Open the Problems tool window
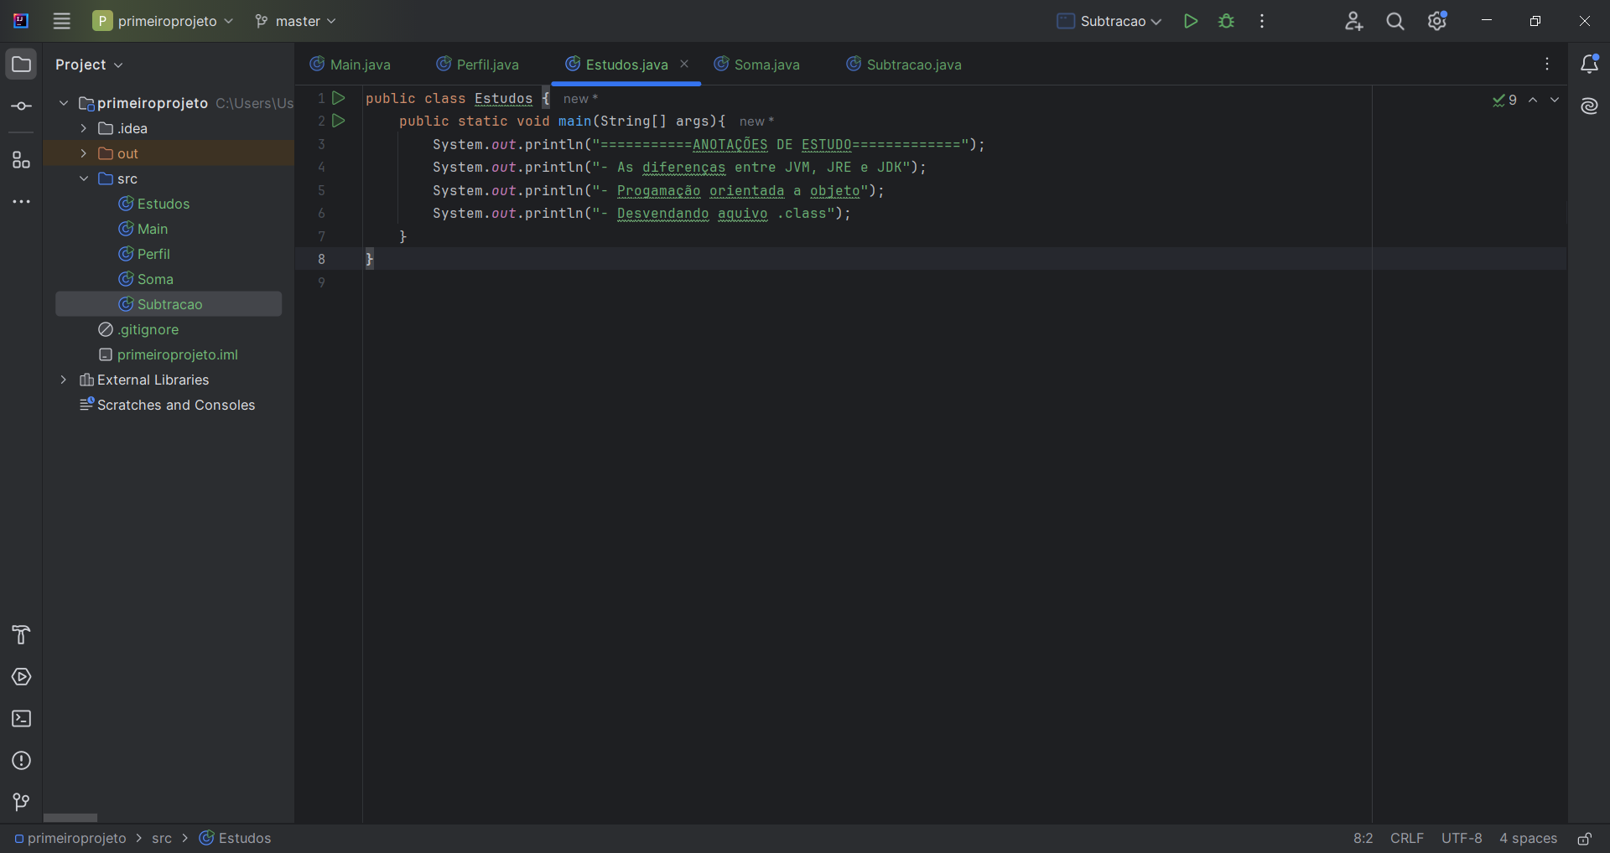This screenshot has width=1610, height=853. tap(21, 761)
